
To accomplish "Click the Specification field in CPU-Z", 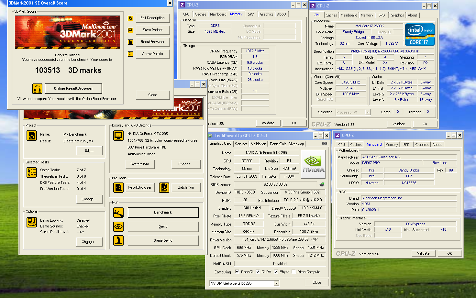I will [x=384, y=51].
